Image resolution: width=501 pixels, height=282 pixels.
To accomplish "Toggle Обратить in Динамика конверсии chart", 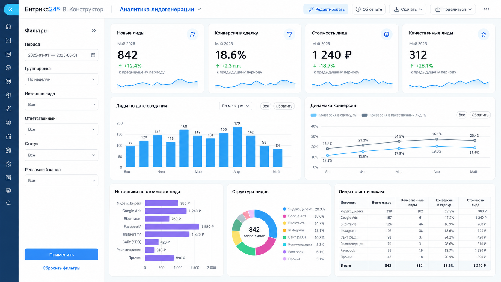I will (x=480, y=115).
